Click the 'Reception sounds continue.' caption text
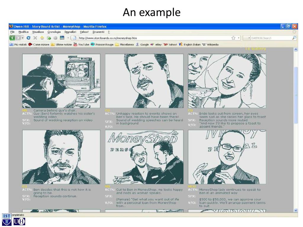Image resolution: width=303 pixels, height=227 pixels. click(x=55, y=196)
